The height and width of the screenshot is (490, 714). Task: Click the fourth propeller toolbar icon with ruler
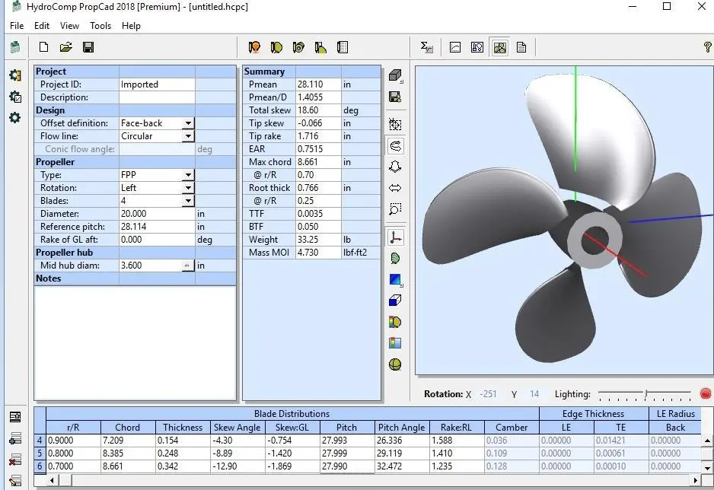click(320, 47)
